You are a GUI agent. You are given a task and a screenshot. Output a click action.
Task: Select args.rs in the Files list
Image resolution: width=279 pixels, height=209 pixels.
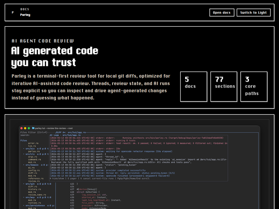(x=33, y=157)
